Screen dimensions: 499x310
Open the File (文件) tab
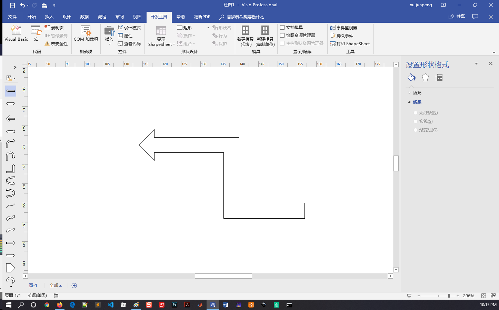(12, 17)
